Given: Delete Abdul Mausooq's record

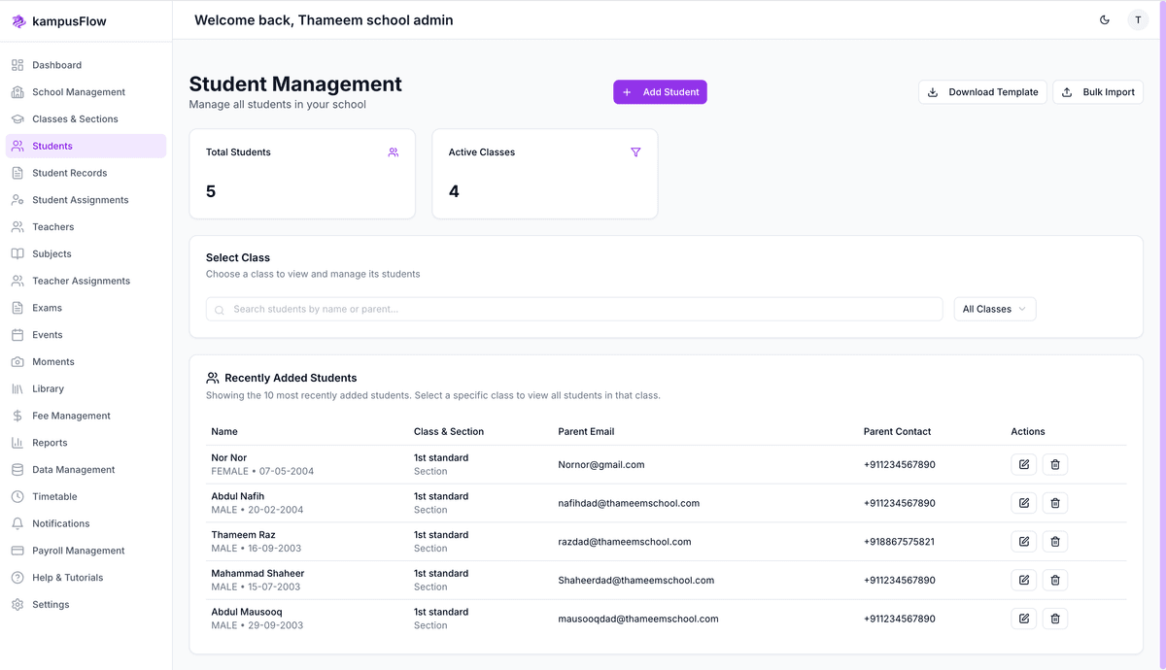Looking at the screenshot, I should [x=1054, y=619].
